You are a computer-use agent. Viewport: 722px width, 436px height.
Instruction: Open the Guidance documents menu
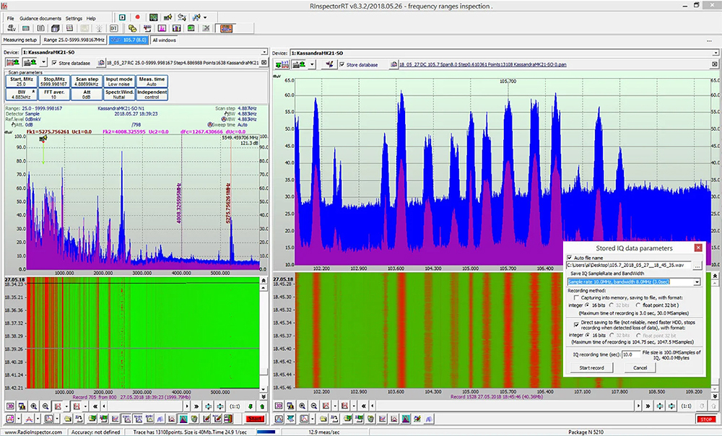tap(40, 17)
